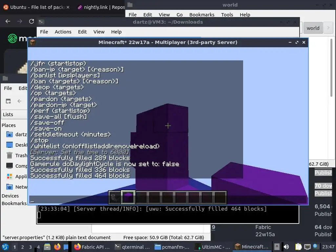Select the Ubuntu File list Firefox tab

tap(36, 7)
